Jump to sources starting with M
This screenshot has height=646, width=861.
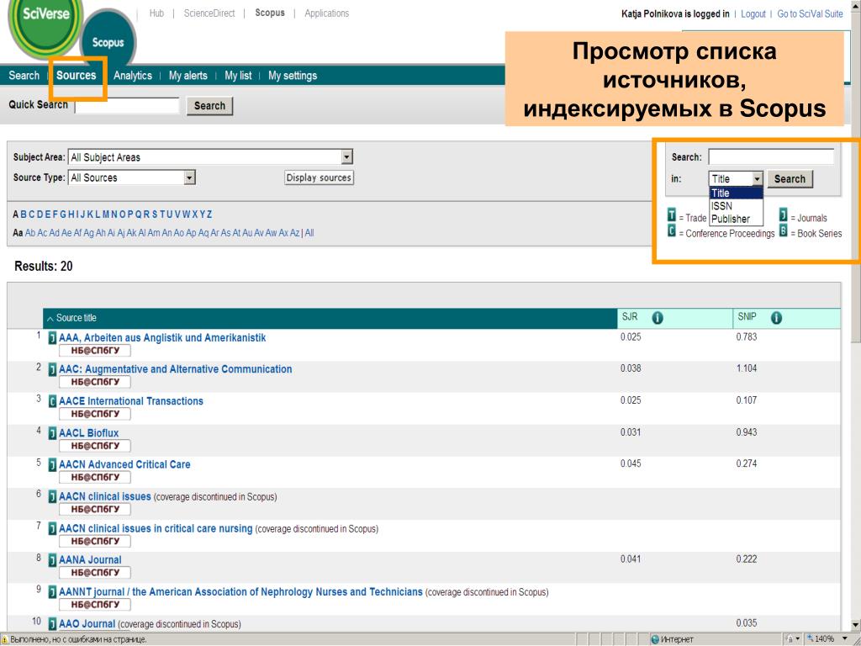(x=106, y=214)
